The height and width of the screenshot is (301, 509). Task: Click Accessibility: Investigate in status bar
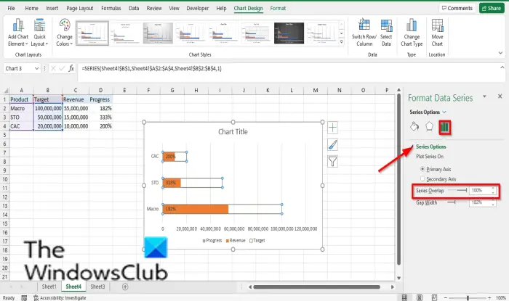pyautogui.click(x=60, y=298)
